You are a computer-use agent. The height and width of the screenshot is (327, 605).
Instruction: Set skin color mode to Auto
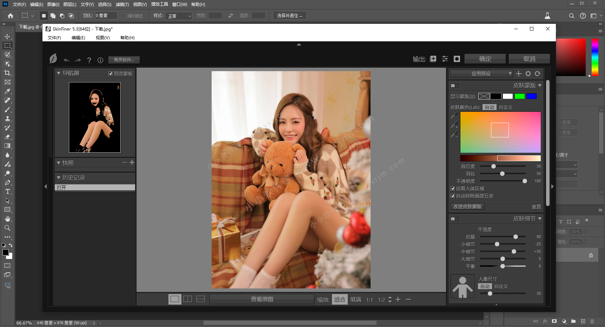pos(490,107)
